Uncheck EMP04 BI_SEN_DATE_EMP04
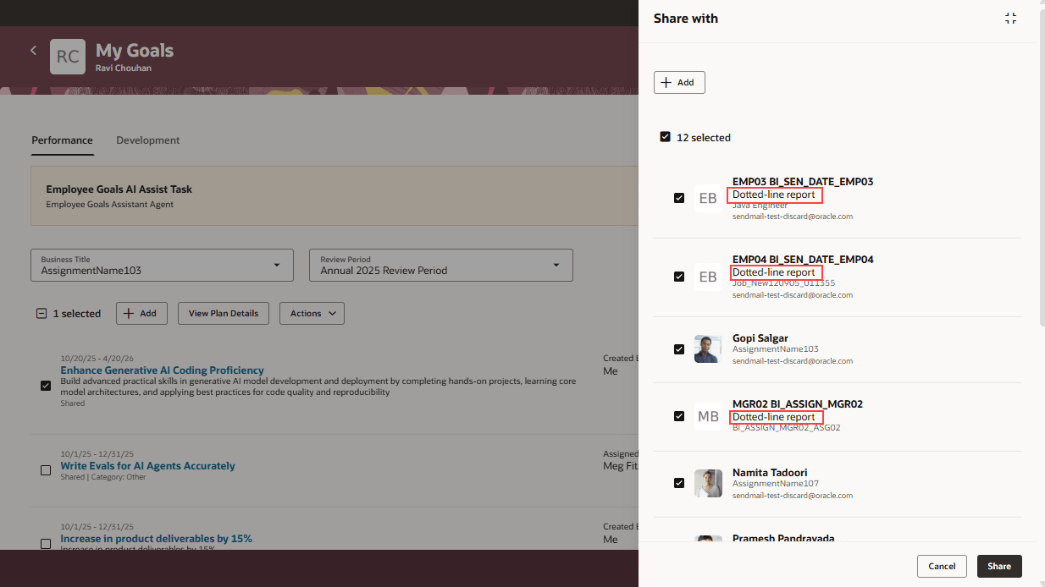 click(x=679, y=277)
